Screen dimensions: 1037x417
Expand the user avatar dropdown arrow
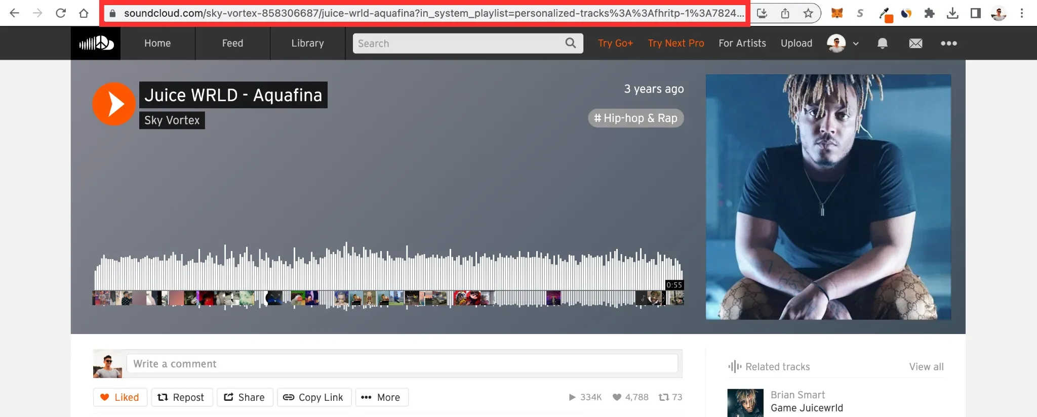[x=856, y=44]
